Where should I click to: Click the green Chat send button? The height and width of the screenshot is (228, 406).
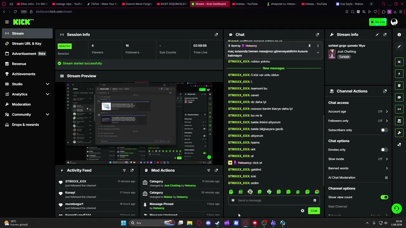314,211
